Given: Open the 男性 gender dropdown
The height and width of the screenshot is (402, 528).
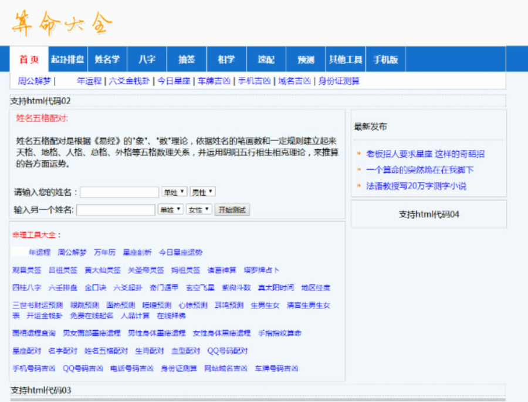Looking at the screenshot, I should coord(202,191).
